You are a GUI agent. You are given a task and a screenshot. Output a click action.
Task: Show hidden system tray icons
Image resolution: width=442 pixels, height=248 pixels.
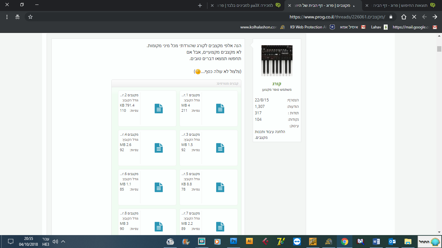(63, 242)
